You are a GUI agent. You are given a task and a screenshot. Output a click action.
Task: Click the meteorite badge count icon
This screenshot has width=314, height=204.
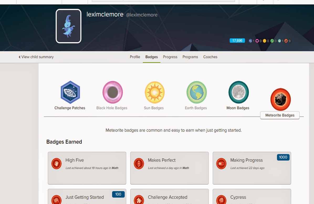coord(286,41)
